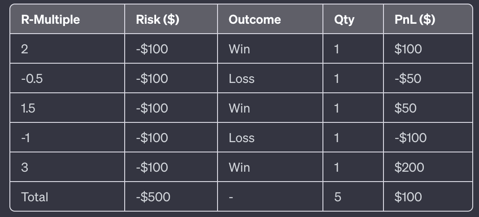The height and width of the screenshot is (217, 479).
Task: Click the Outcome column header
Action: click(254, 20)
